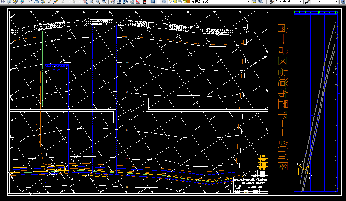Expand the Redo history dropdown arrow
This screenshot has height=201, width=346.
point(79,1)
